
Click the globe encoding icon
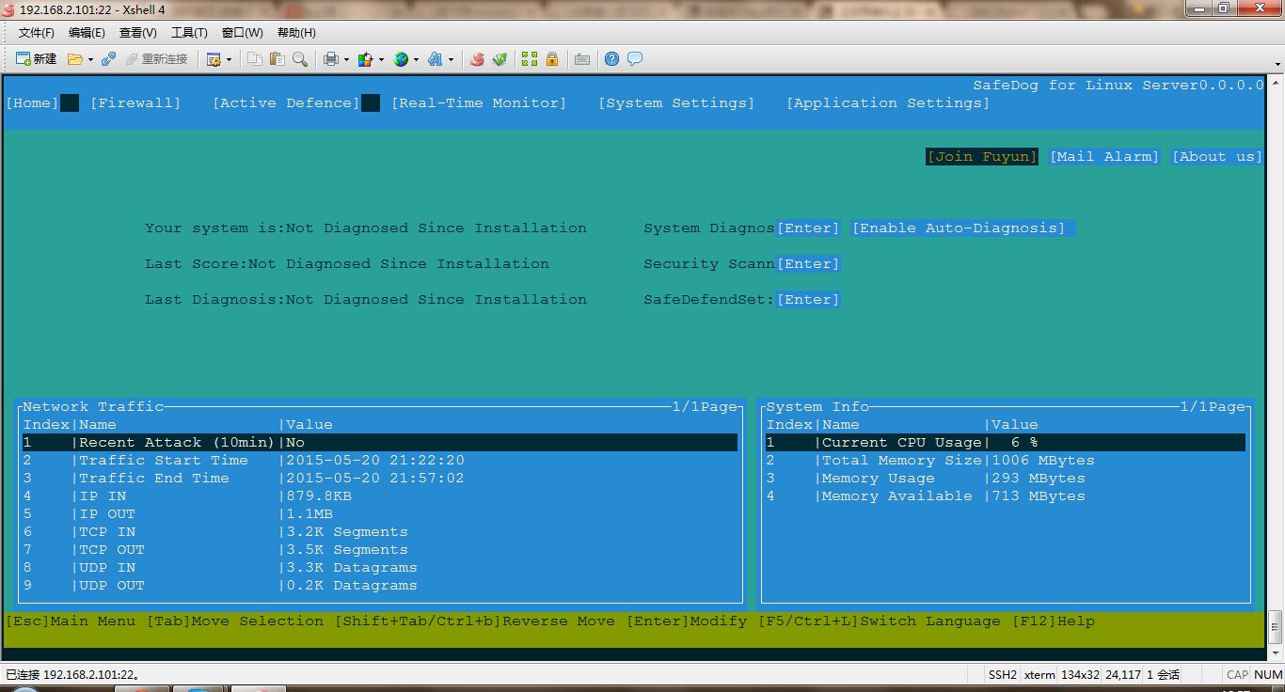pyautogui.click(x=401, y=59)
